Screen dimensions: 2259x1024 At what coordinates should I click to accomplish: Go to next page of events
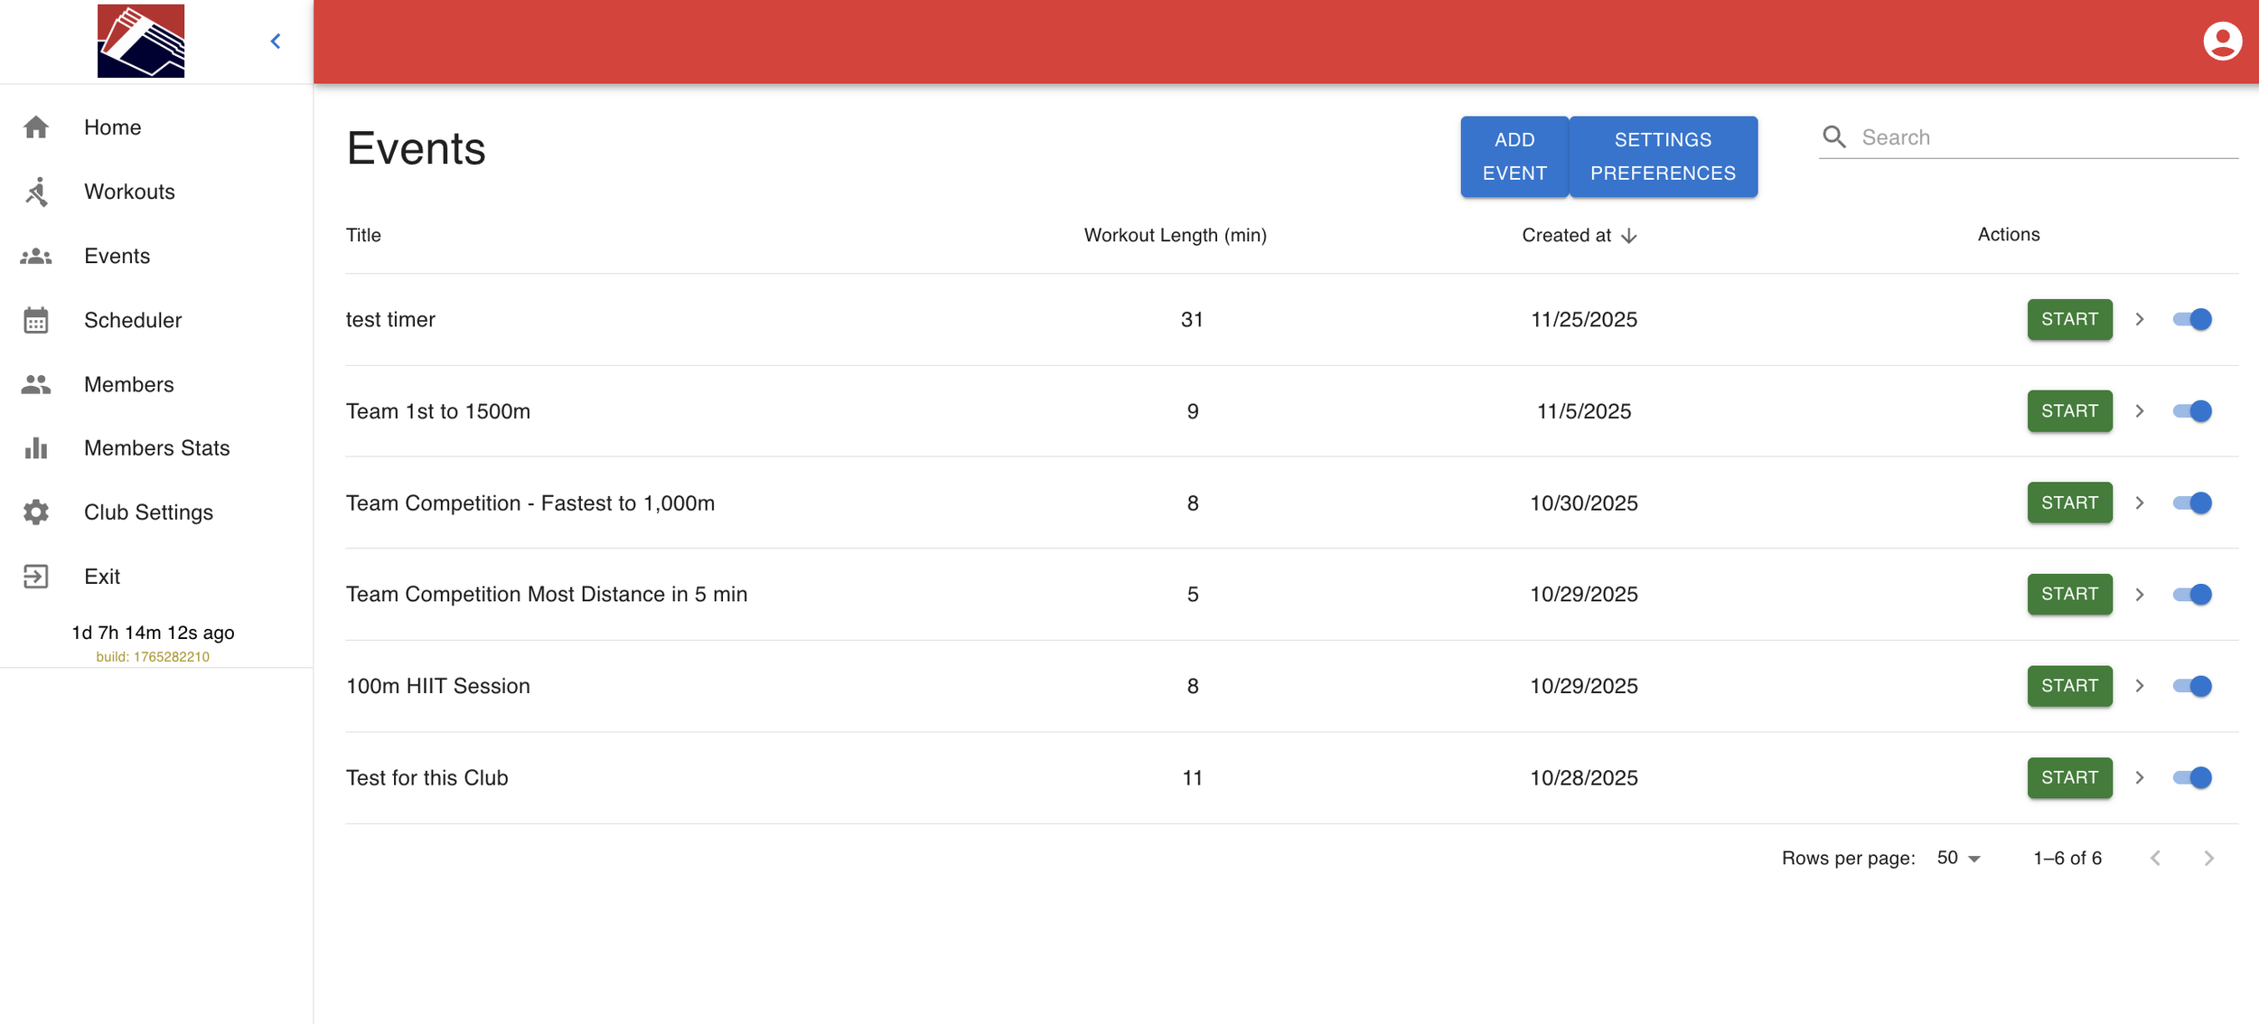2208,859
